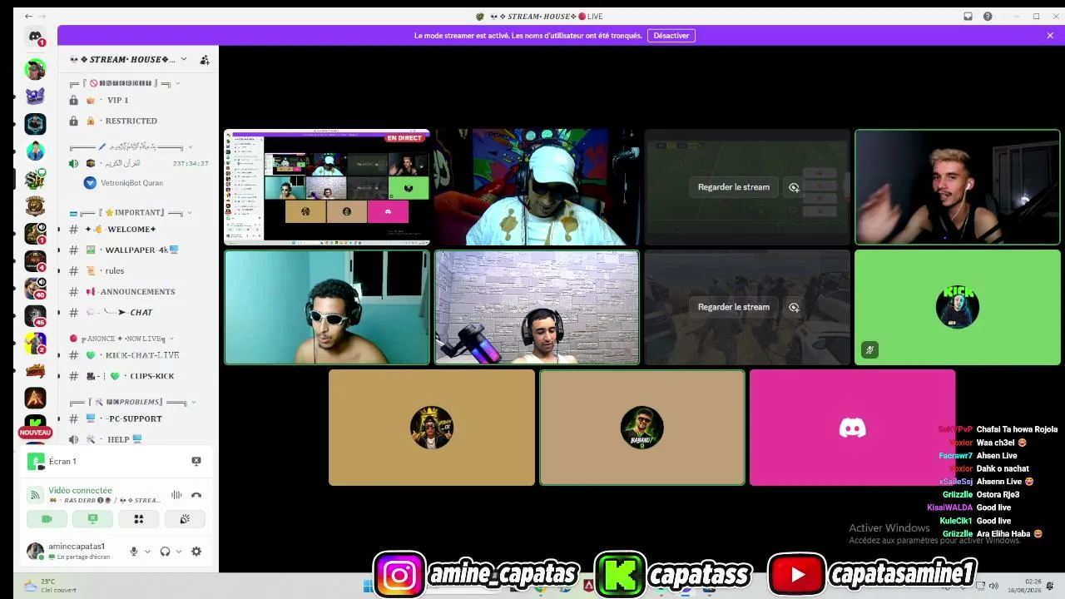This screenshot has height=599, width=1065.
Task: Toggle screen sharing button
Action: (x=92, y=519)
